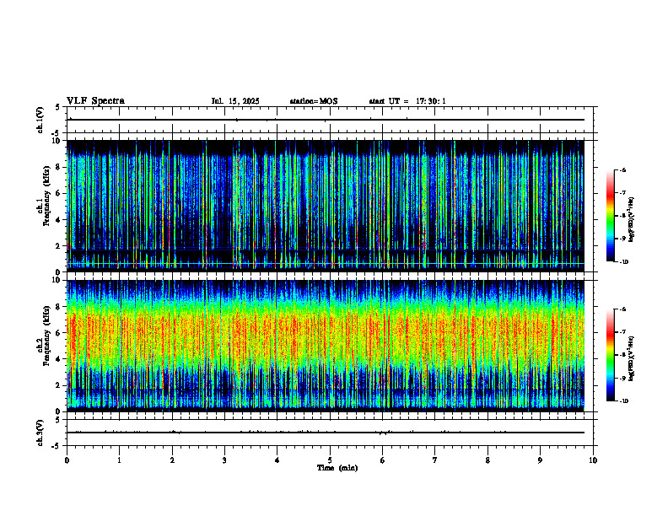Click the time-axis tick label "5"

(x=330, y=460)
